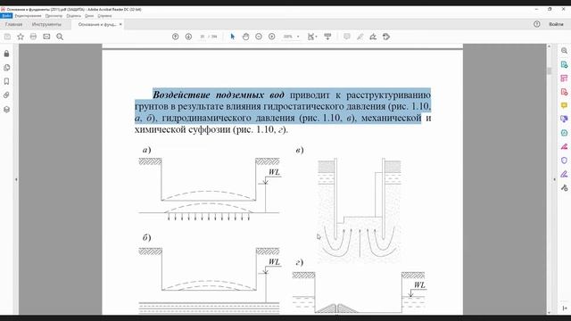Open the Окно menu

(x=89, y=16)
